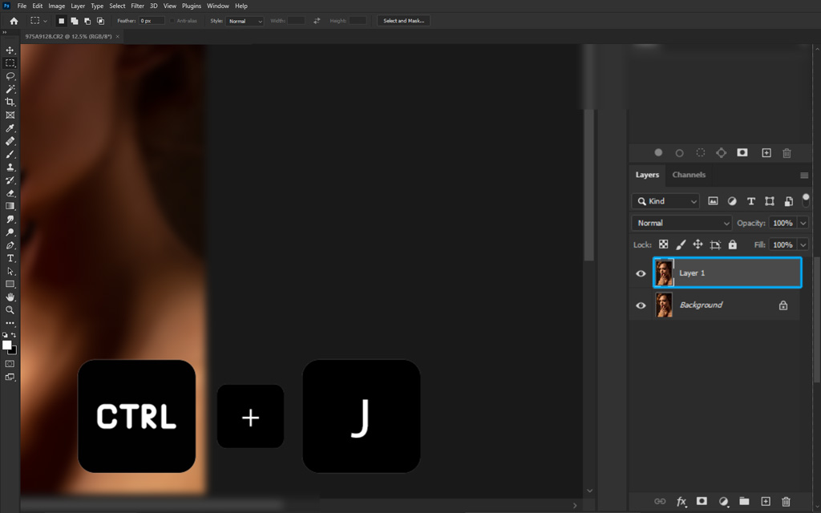821x513 pixels.
Task: Close the 975A9128.CR2 document tab
Action: pos(117,37)
